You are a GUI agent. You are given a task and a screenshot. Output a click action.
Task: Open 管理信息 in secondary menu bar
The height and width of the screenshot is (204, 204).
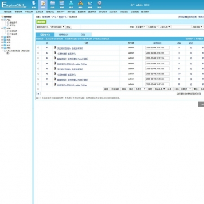coord(18,12)
